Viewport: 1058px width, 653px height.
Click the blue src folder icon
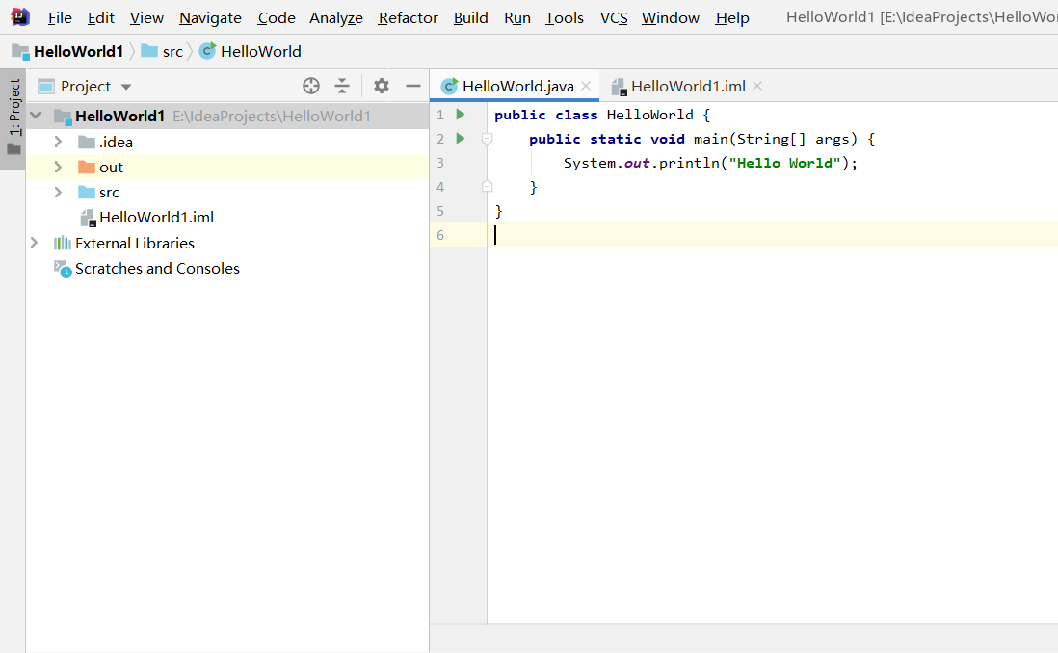(x=87, y=193)
